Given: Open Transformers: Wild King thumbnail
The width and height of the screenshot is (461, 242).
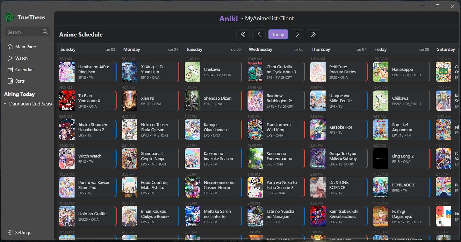Looking at the screenshot, I should [x=255, y=130].
